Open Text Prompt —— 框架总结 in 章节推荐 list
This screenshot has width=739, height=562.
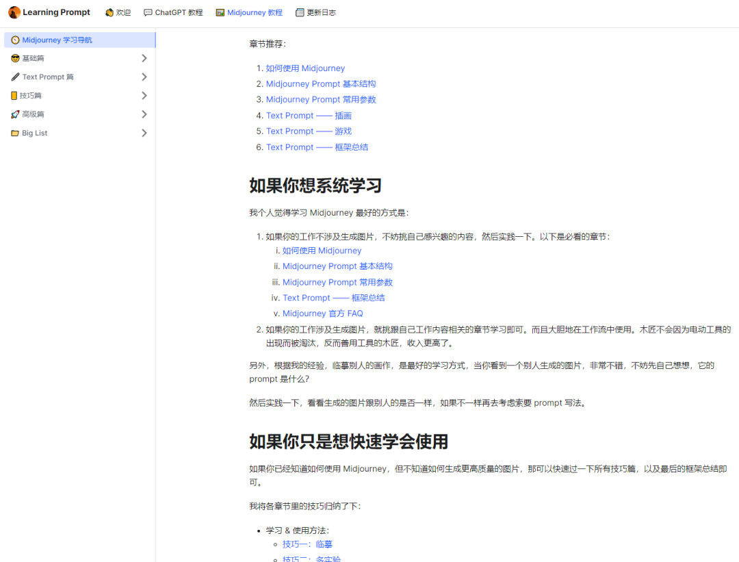317,147
